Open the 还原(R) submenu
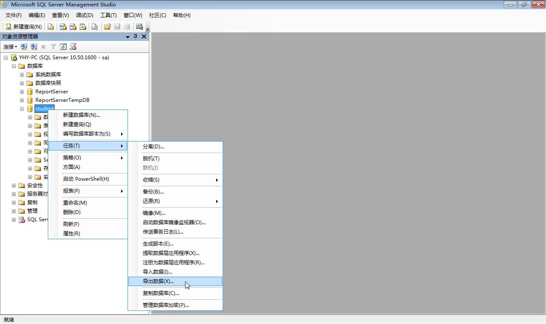 (x=175, y=201)
